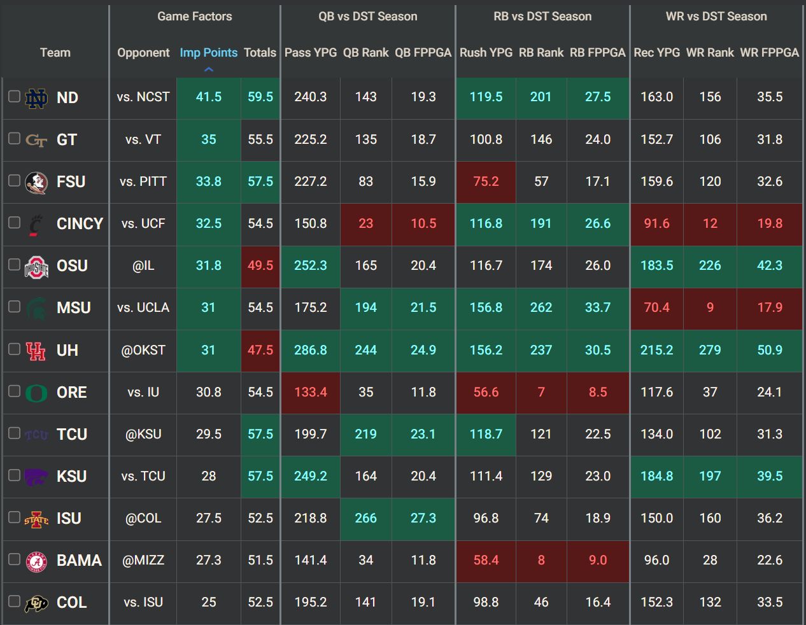Click the Alabama Crimson Tide logo
Image resolution: width=806 pixels, height=625 pixels.
click(x=36, y=561)
